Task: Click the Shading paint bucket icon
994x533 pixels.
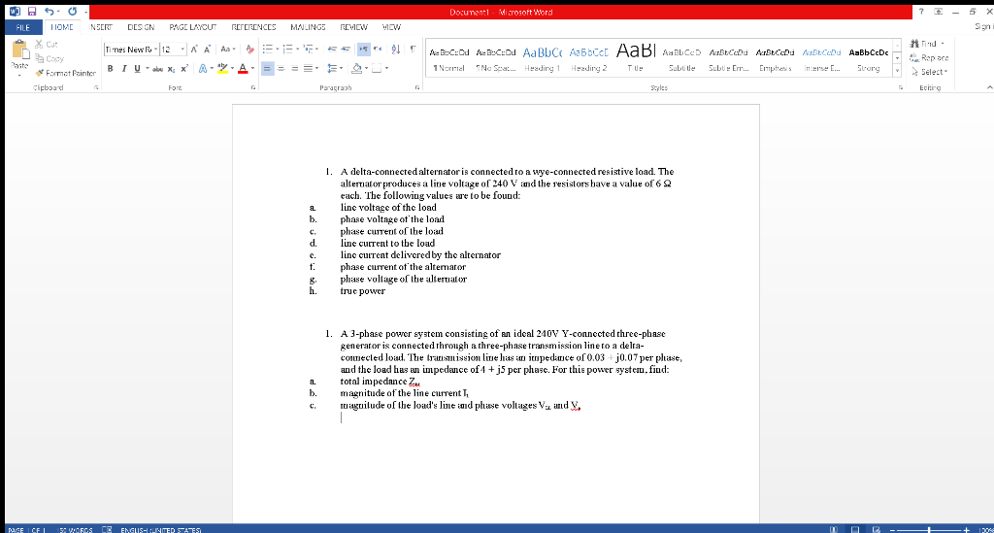Action: point(357,69)
